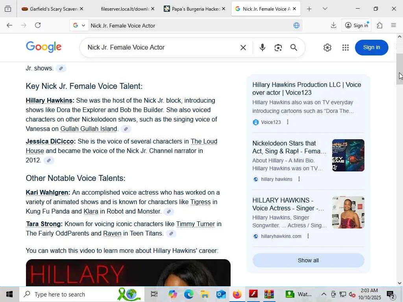Image resolution: width=403 pixels, height=302 pixels.
Task: Open more options for hillaryhawkins.com source
Action: [x=308, y=236]
